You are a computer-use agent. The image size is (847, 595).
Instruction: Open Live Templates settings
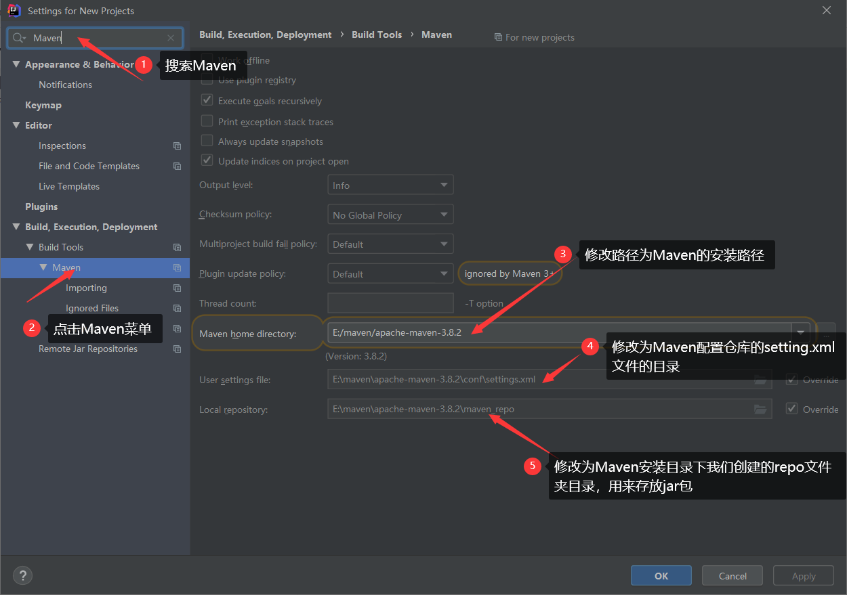pos(69,186)
